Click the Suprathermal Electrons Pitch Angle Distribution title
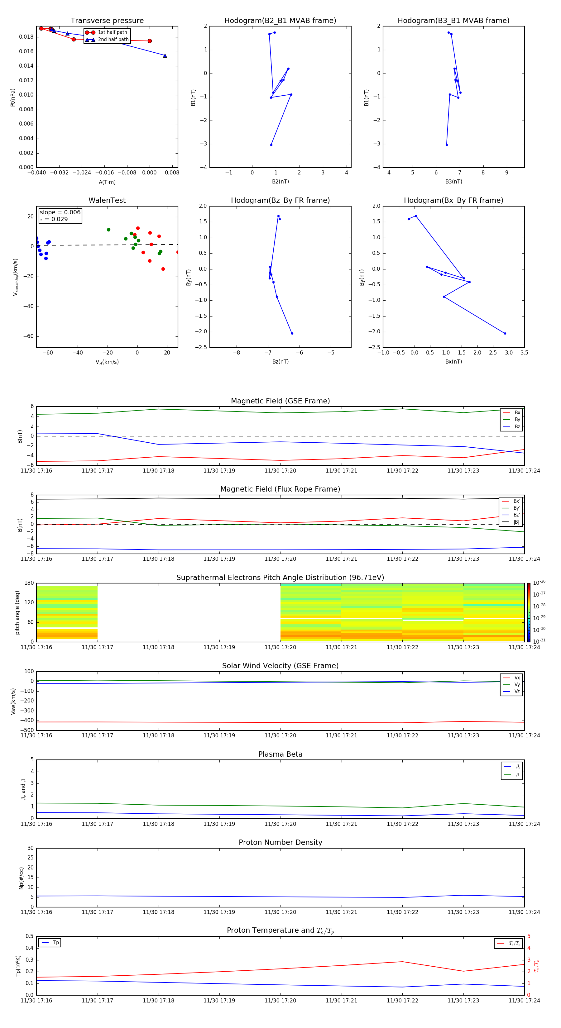The image size is (561, 1028). click(280, 578)
